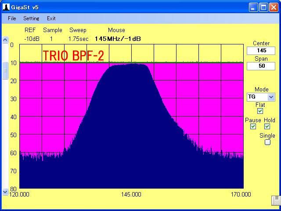Minimize the GigaSt v5 window
Viewport: 281px width, 211px height.
(x=253, y=7)
